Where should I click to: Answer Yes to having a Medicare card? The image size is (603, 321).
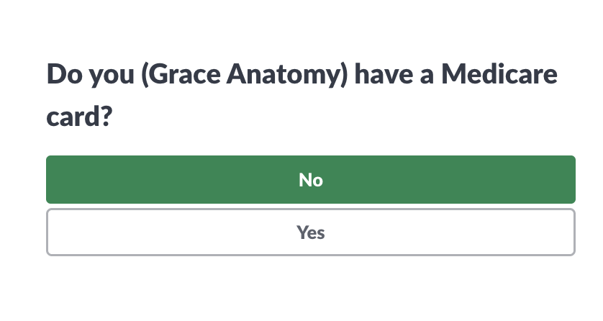click(x=310, y=232)
